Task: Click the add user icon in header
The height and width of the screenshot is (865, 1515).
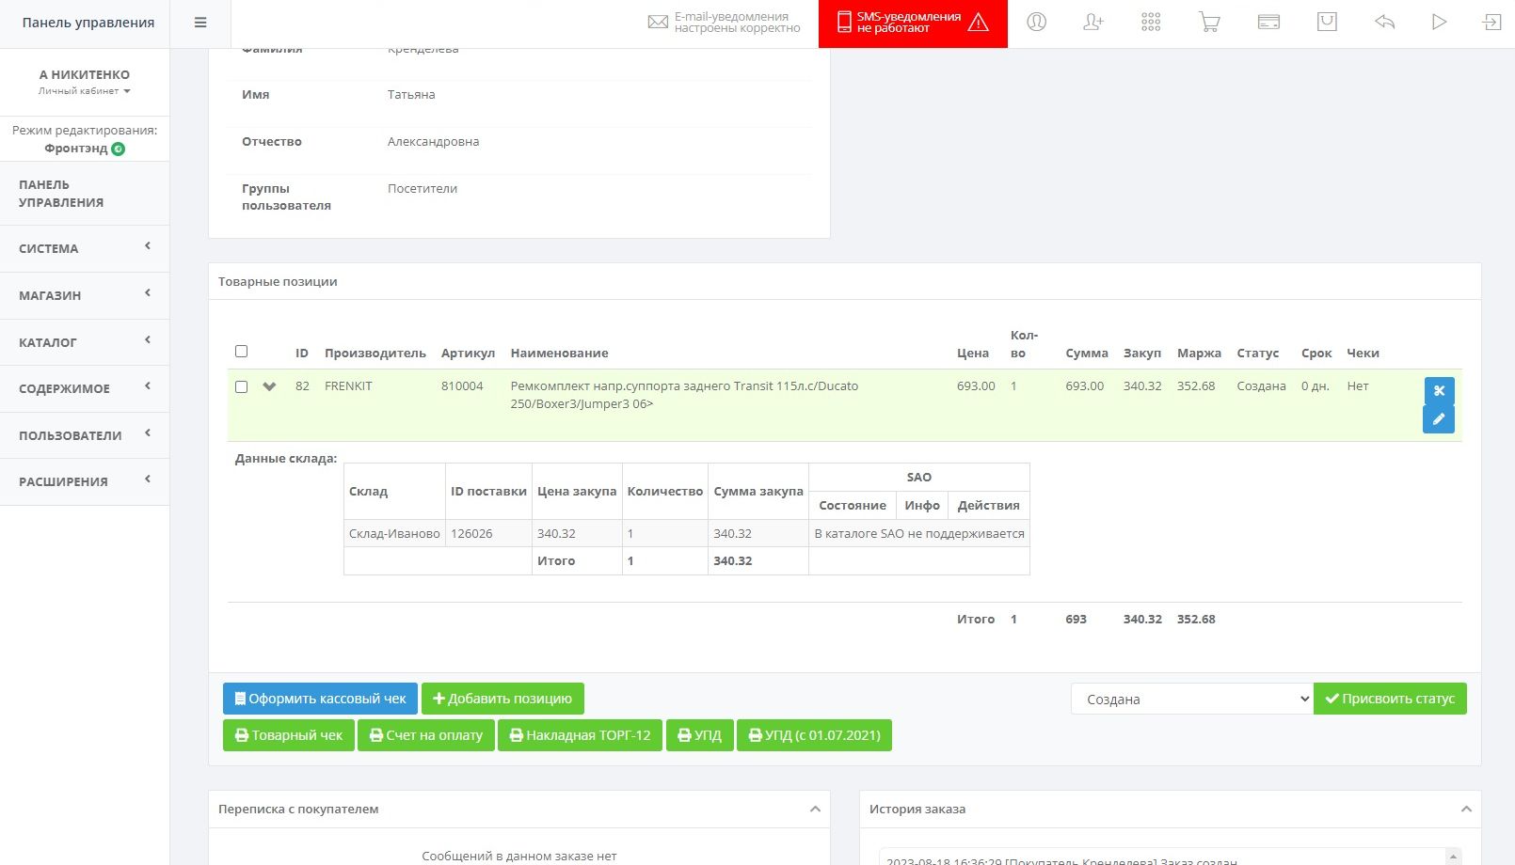Action: point(1093,23)
